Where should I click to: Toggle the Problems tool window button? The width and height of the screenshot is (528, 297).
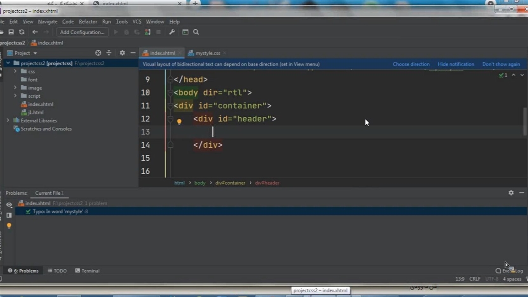pos(26,271)
